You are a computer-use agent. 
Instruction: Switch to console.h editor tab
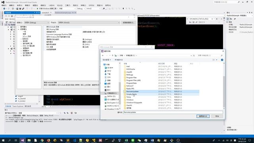[x=45, y=12]
